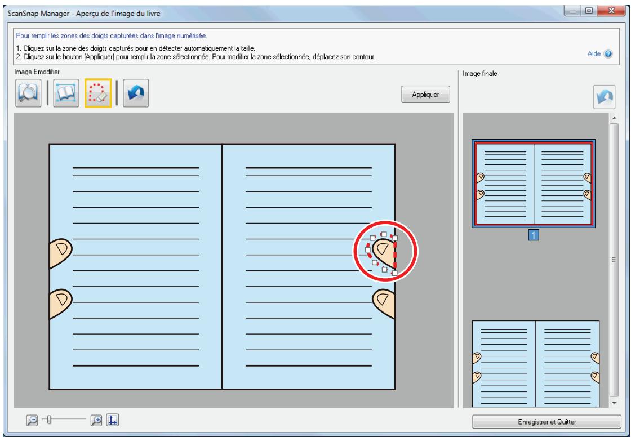Image resolution: width=631 pixels, height=437 pixels.
Task: Click the lower left finger on page
Action: [60, 304]
